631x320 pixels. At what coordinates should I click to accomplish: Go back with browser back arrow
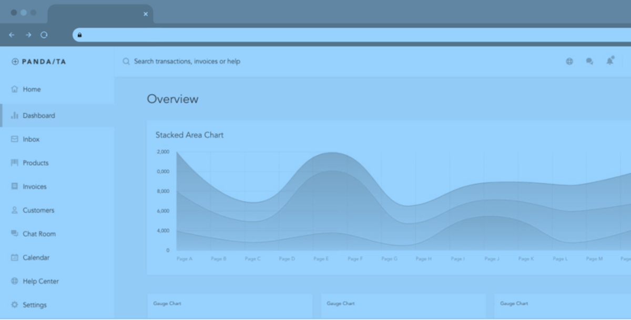(12, 35)
